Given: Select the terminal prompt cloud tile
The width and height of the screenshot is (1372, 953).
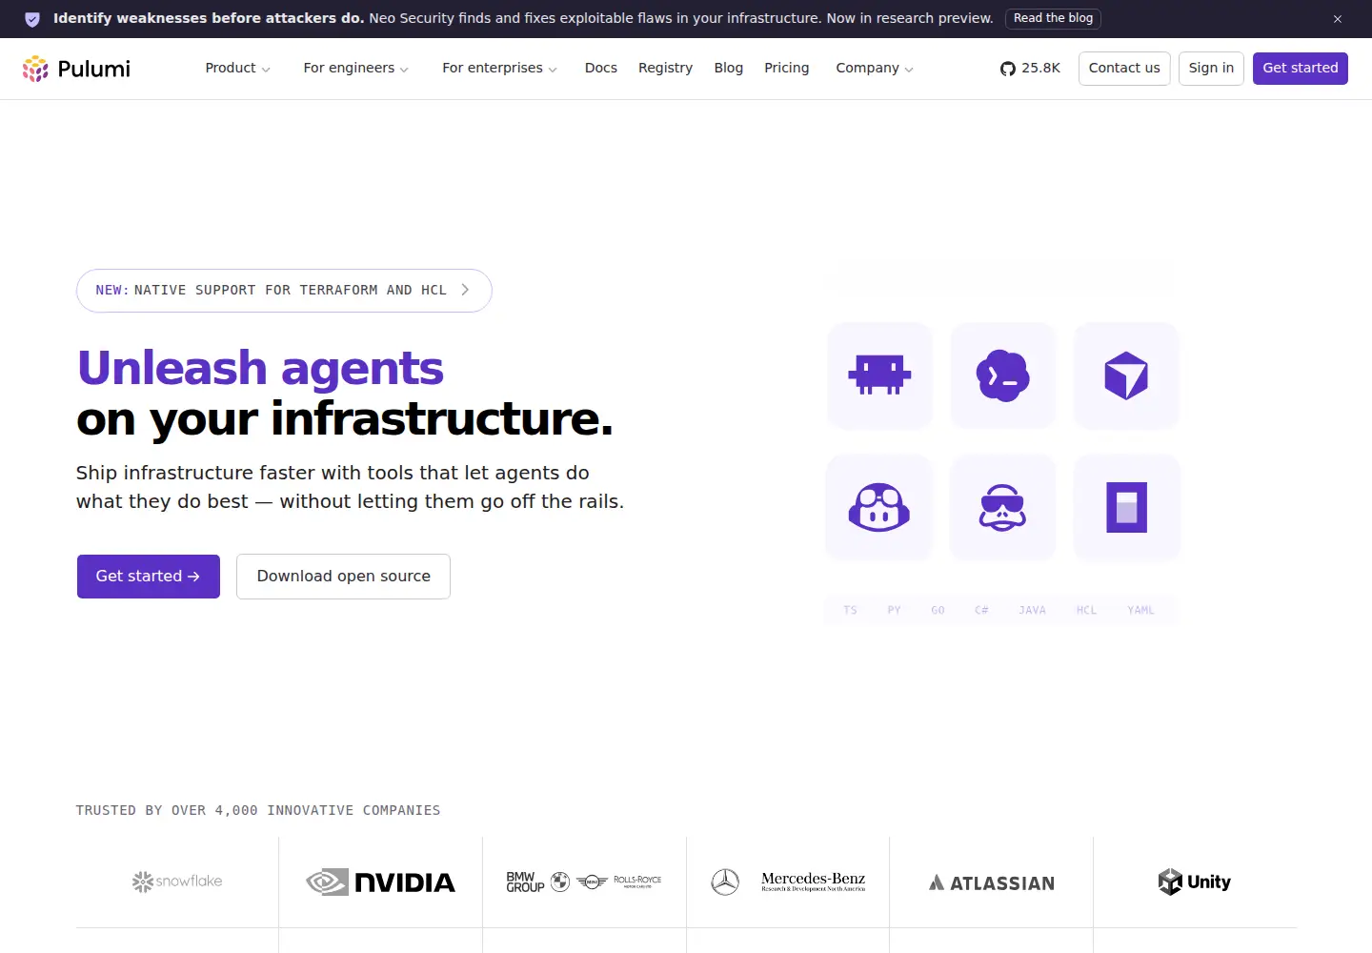Looking at the screenshot, I should tap(1003, 375).
